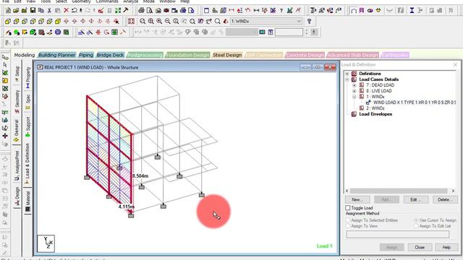Click the Cut scissors icon
This screenshot has width=463, height=260.
point(49,11)
